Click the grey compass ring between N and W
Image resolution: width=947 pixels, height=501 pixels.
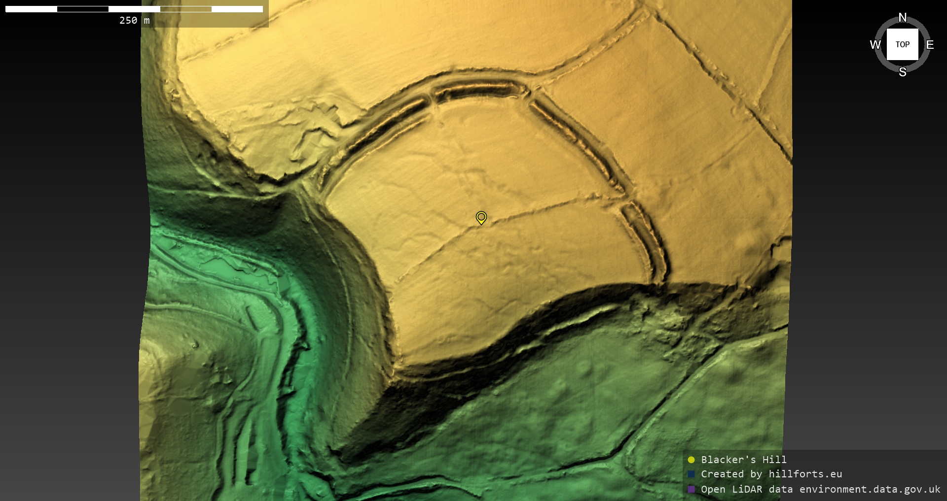tap(883, 26)
